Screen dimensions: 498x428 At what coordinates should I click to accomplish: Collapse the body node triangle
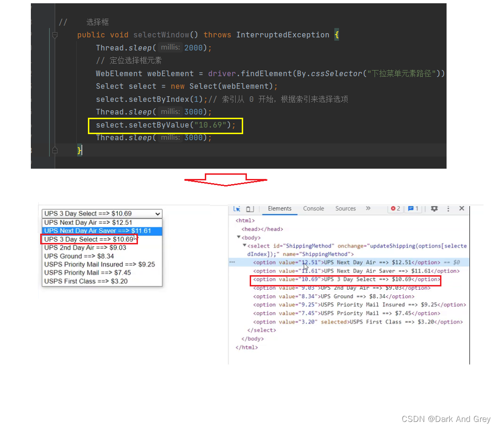(238, 237)
